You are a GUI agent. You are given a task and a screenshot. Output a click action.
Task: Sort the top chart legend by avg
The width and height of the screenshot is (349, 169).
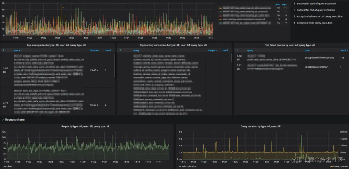[284, 5]
